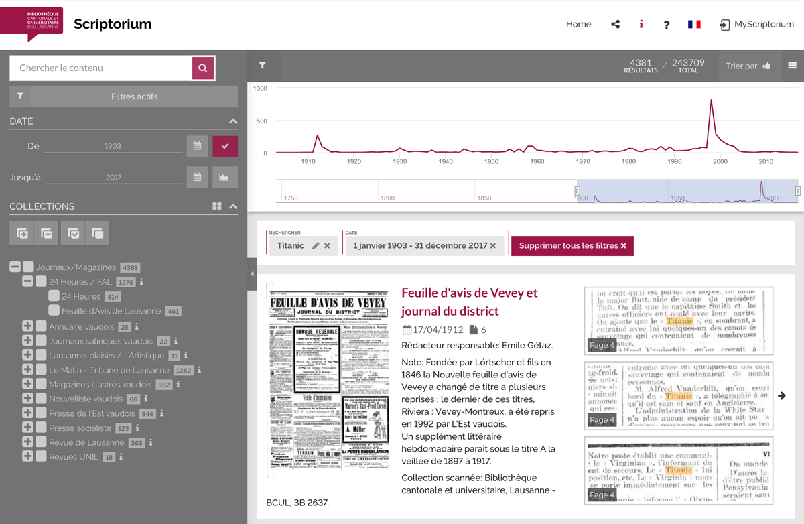Screen dimensions: 804x524
Task: Collapse the Journaux/Magazines tree node
Action: coord(15,267)
